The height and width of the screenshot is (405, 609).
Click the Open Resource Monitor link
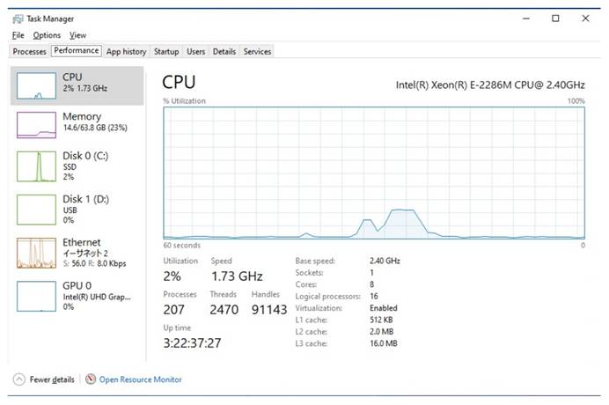tap(140, 379)
